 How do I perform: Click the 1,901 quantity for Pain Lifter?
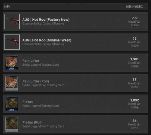coord(134,59)
